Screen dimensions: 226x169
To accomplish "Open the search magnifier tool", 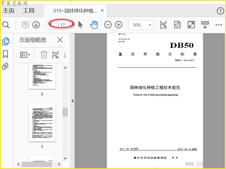I will [6, 25].
